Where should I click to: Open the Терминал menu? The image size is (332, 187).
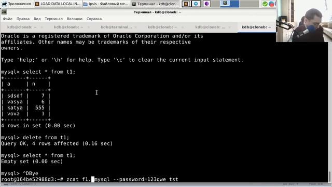pyautogui.click(x=53, y=19)
